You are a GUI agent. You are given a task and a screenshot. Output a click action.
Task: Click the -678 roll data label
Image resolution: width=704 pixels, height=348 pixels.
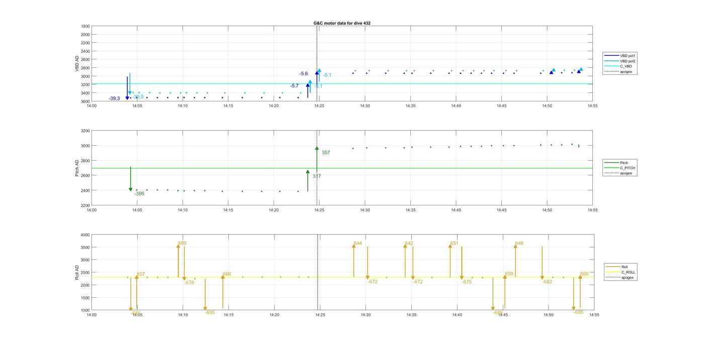(189, 283)
